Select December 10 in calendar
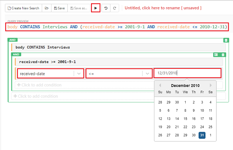 click(x=202, y=111)
